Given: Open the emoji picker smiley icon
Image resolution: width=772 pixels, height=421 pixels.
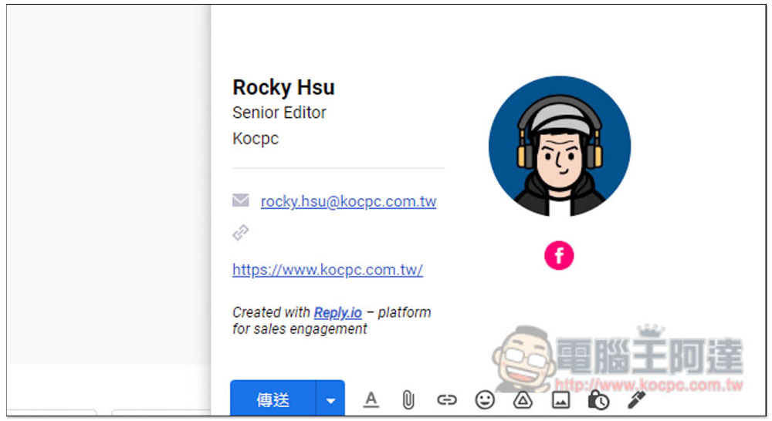Looking at the screenshot, I should pyautogui.click(x=485, y=400).
